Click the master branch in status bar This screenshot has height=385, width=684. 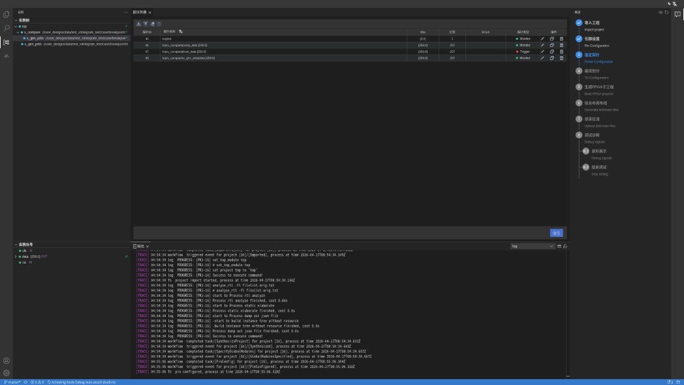pos(12,382)
